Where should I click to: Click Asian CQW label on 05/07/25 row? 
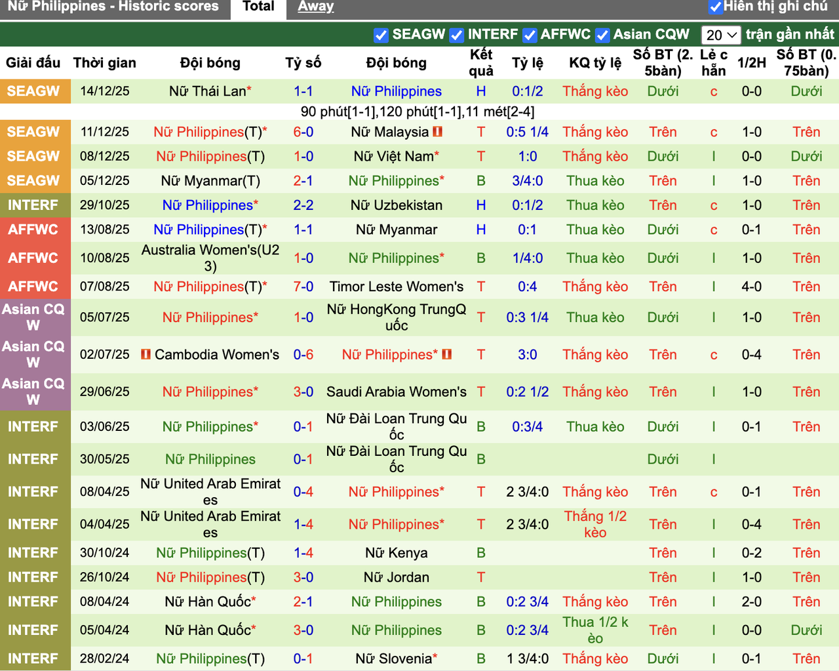coord(33,317)
